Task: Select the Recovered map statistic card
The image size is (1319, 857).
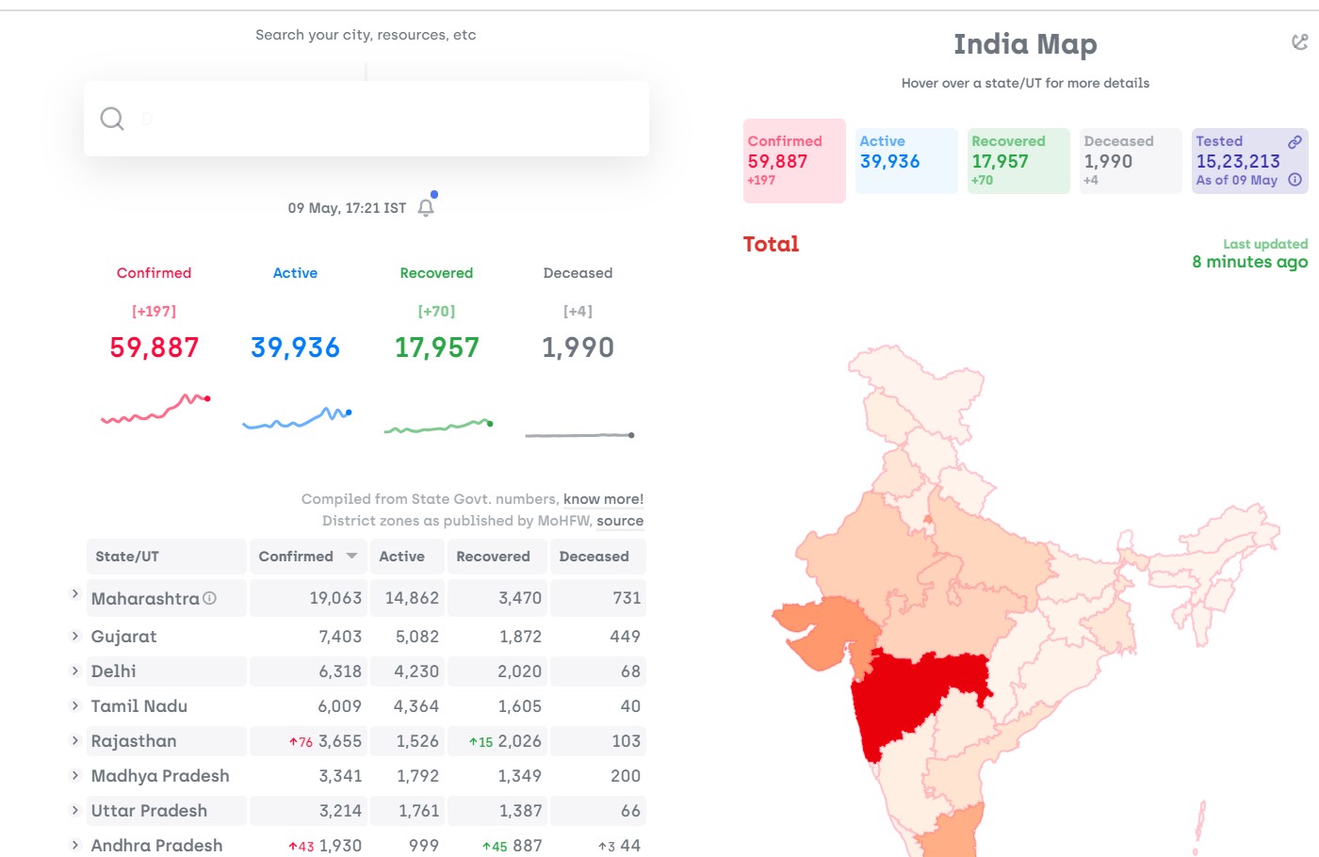Action: (1018, 161)
